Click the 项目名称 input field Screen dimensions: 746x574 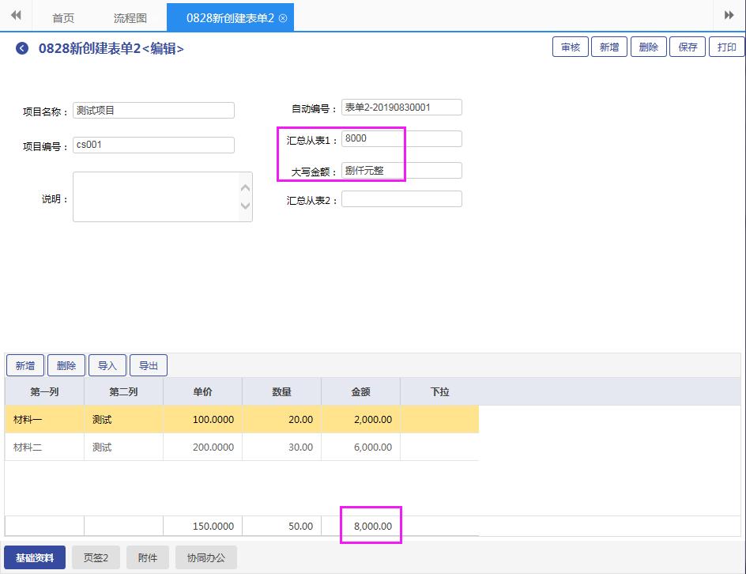pyautogui.click(x=153, y=111)
